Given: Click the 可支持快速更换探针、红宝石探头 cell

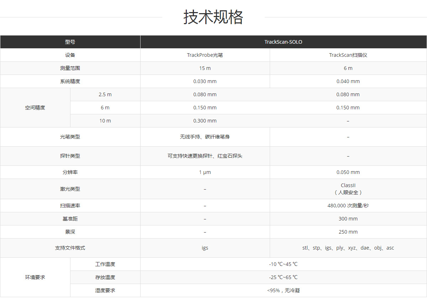Looking at the screenshot, I should coord(205,156).
